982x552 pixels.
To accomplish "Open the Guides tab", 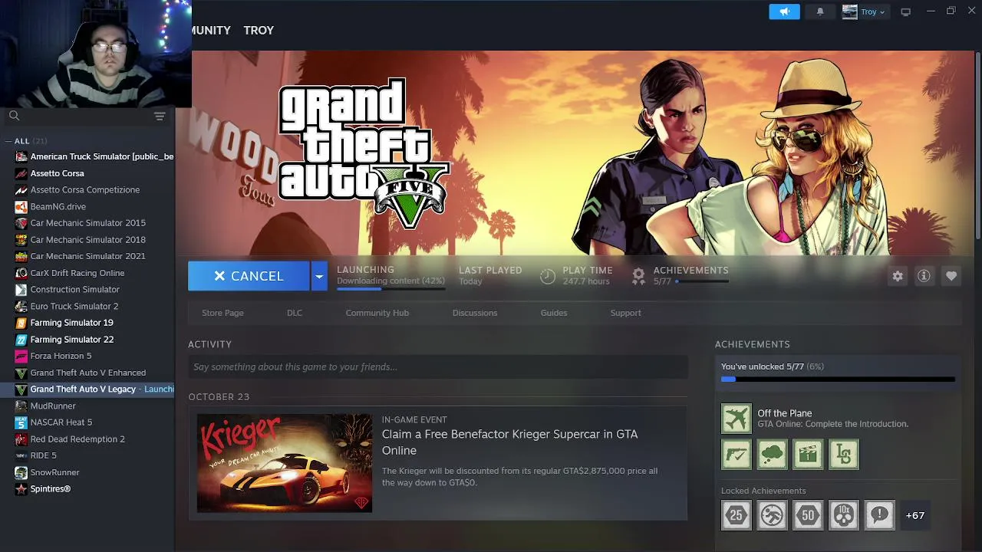I will click(x=554, y=313).
